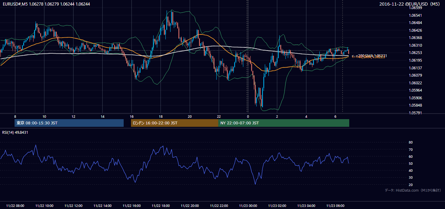The width and height of the screenshot is (445, 209).
Task: Click price axis value 1.06137
Action: tap(415, 68)
